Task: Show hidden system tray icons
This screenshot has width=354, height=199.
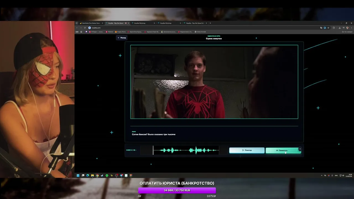Action: pyautogui.click(x=321, y=176)
